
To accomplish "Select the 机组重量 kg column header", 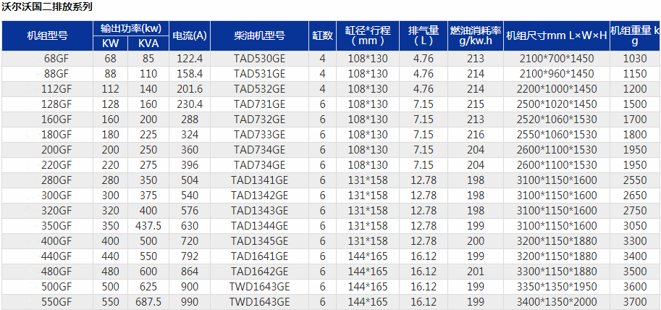I will click(x=634, y=35).
